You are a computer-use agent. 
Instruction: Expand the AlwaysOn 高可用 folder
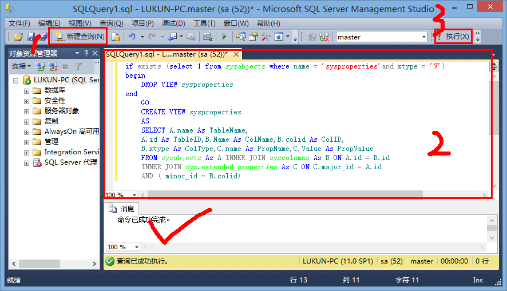[26, 132]
